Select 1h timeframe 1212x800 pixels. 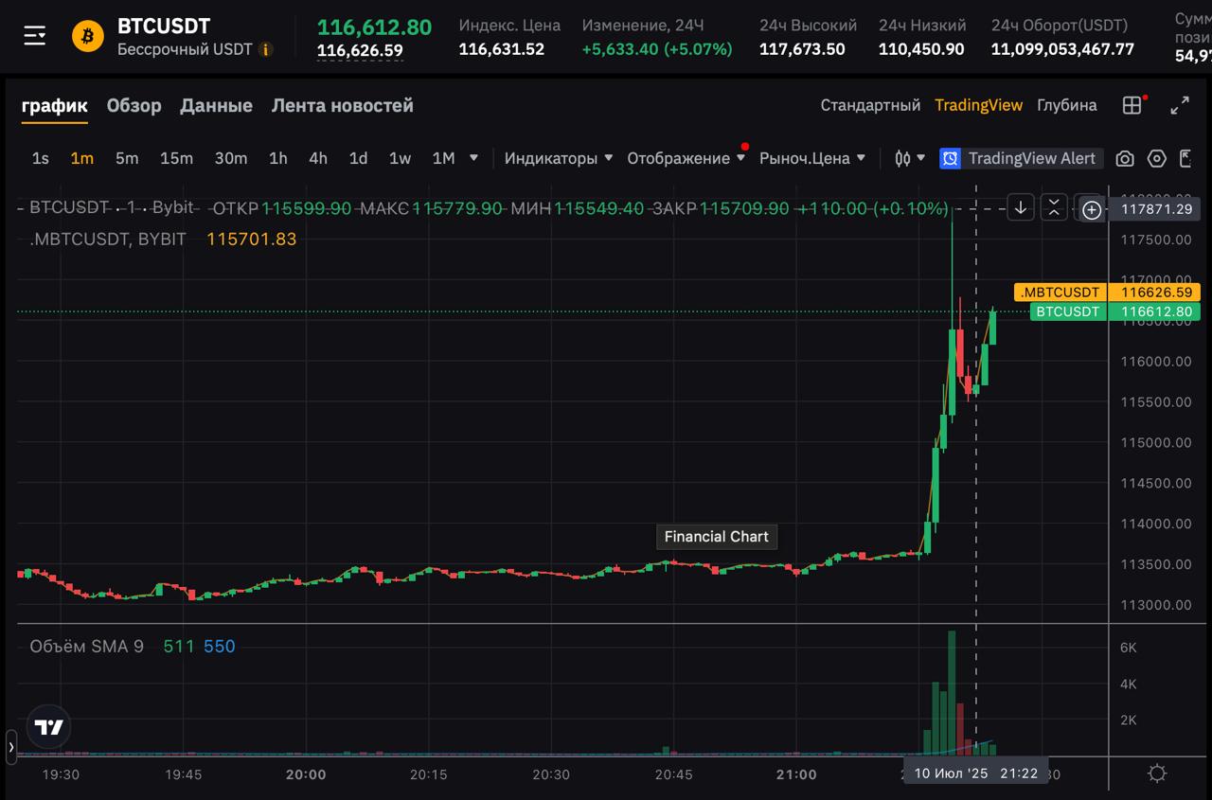click(x=277, y=158)
